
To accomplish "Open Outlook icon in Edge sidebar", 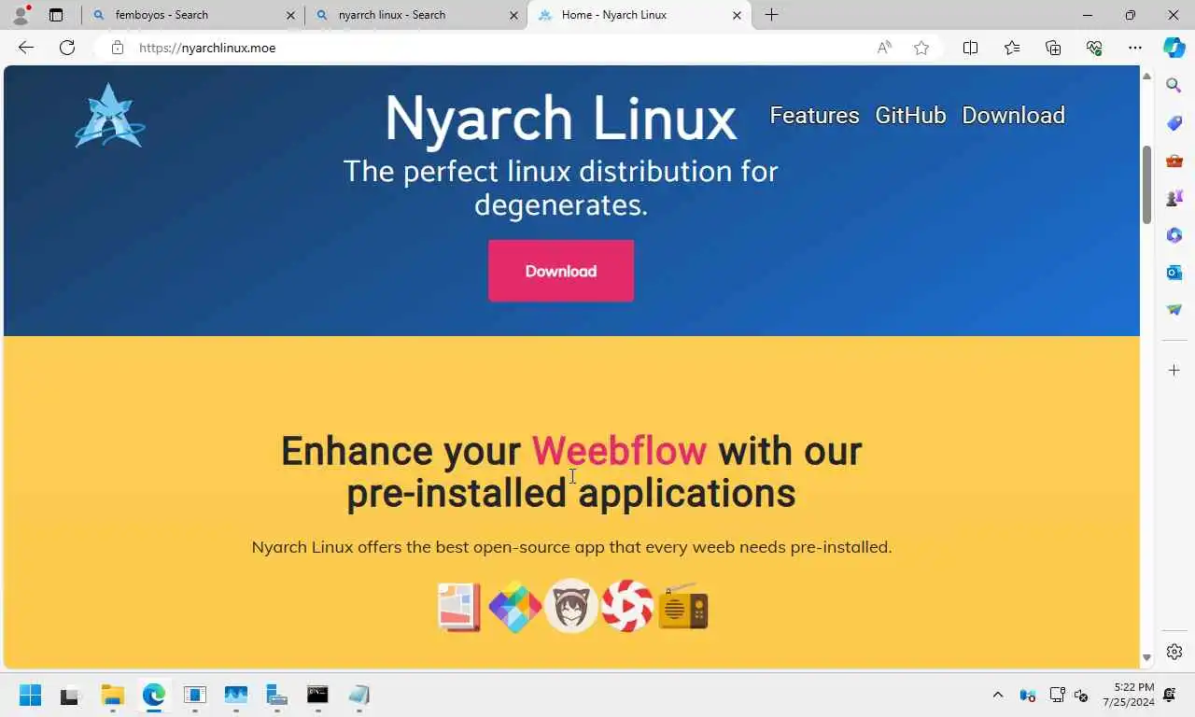I will click(x=1174, y=273).
